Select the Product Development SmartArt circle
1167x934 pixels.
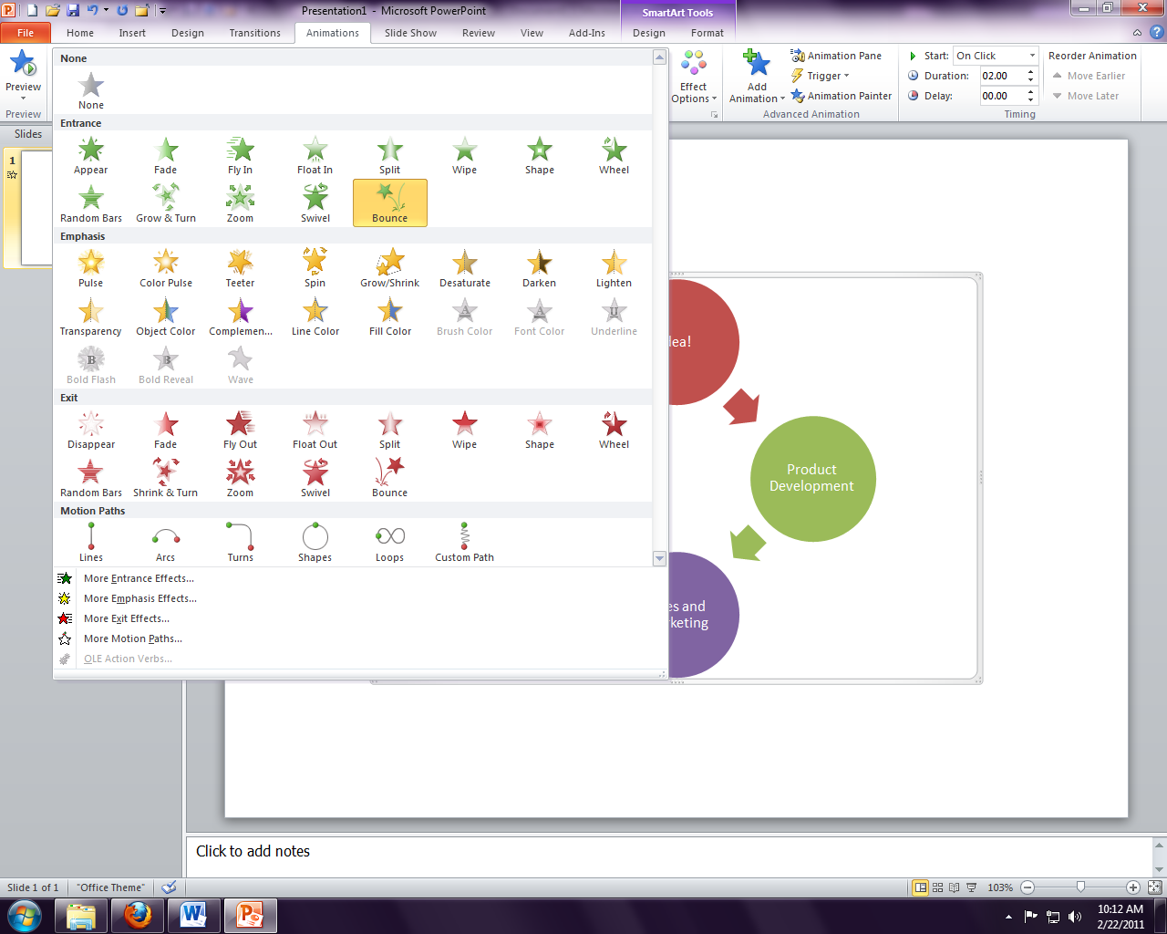(812, 478)
